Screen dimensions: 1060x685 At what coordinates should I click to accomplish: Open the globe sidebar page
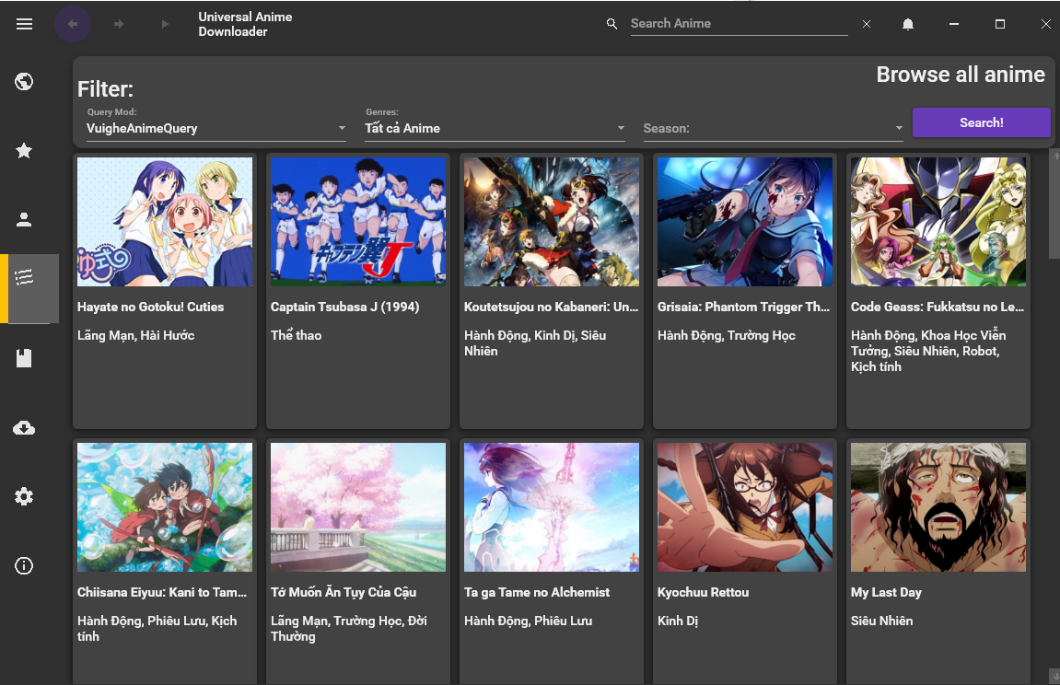click(24, 82)
